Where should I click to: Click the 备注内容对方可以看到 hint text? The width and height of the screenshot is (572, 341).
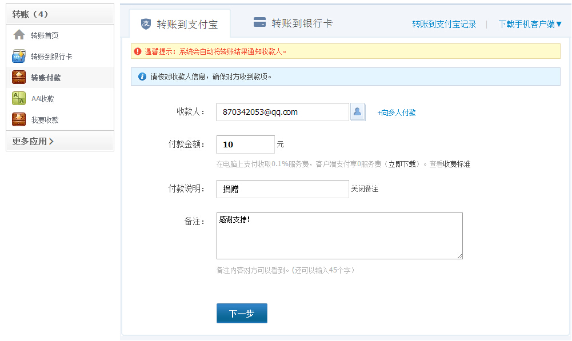coord(286,270)
